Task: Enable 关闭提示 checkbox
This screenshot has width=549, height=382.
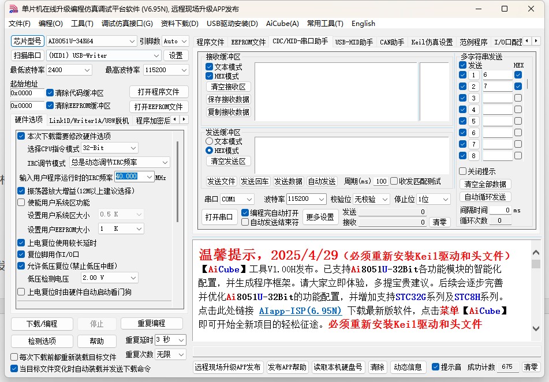Action: pos(462,171)
